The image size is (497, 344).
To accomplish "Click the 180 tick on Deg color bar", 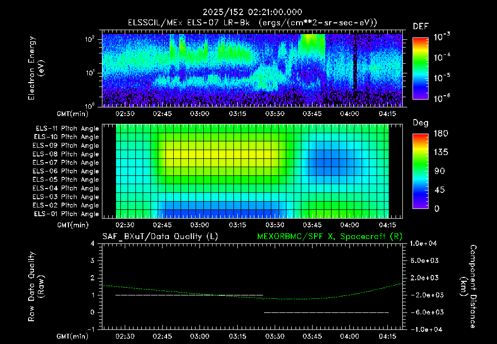I will click(441, 133).
